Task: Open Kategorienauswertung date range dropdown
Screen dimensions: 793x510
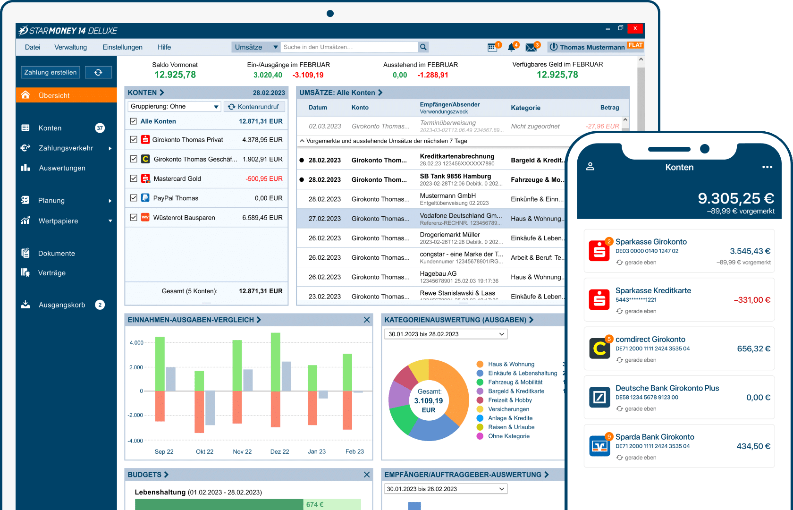Action: point(446,334)
